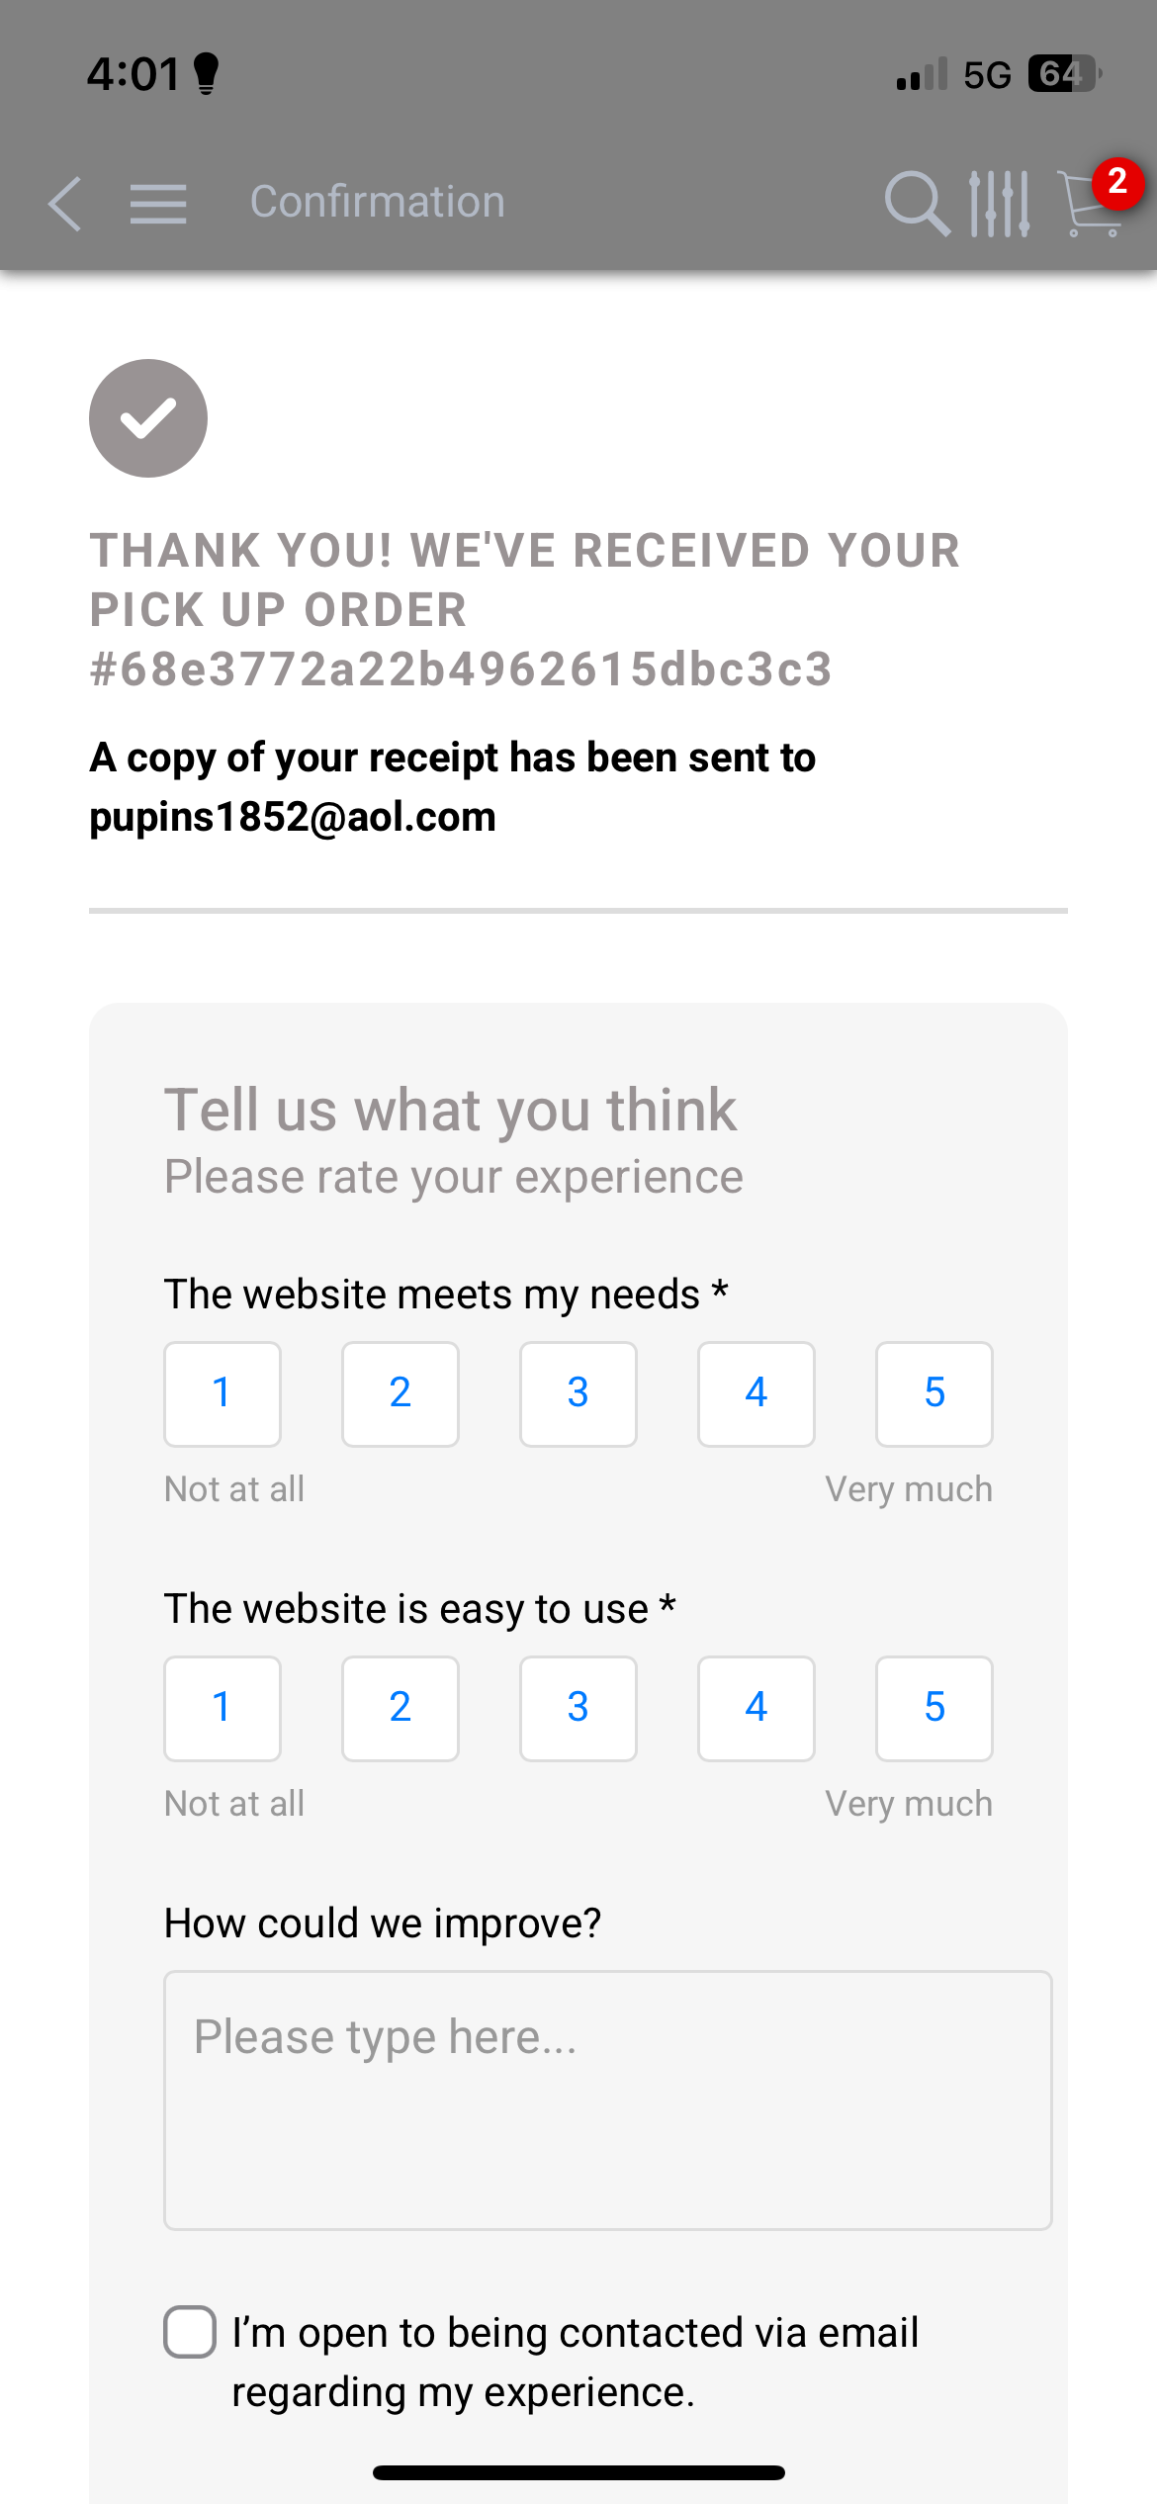The height and width of the screenshot is (2504, 1157).
Task: Open the filter sliders icon
Action: [1000, 204]
